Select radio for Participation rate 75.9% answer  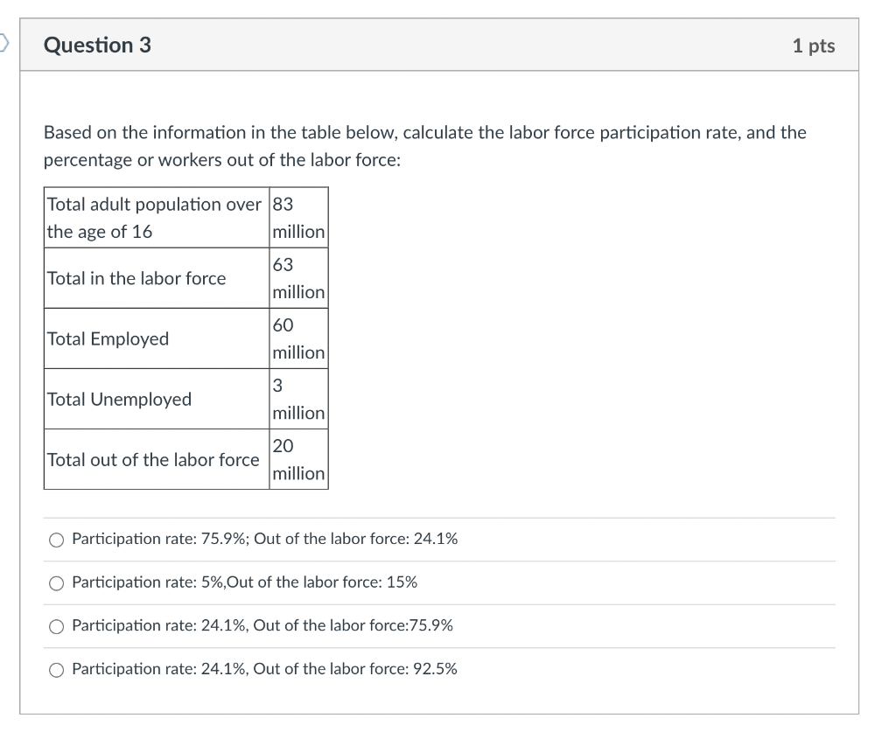(x=56, y=540)
